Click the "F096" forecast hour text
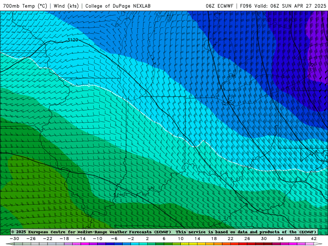 (246, 6)
